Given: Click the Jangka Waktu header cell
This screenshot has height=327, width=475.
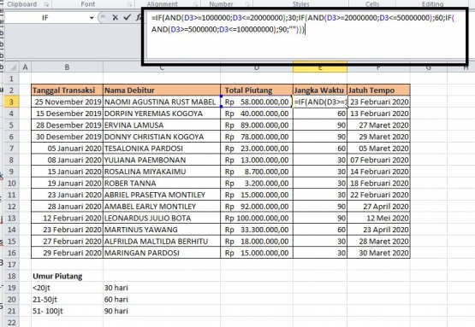Looking at the screenshot, I should pos(320,90).
